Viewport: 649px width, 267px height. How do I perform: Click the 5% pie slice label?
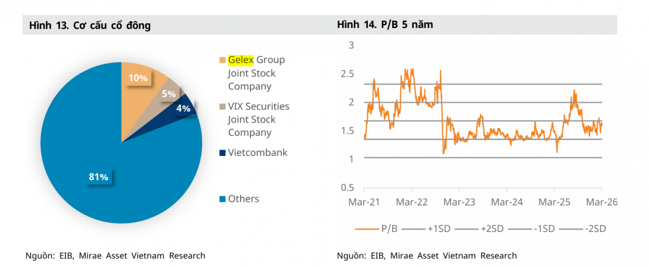169,93
